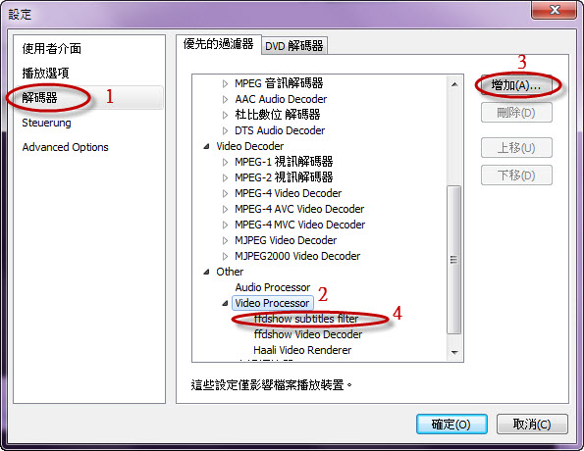
Task: Click the scrollbar down arrow in filter list
Action: pos(454,352)
